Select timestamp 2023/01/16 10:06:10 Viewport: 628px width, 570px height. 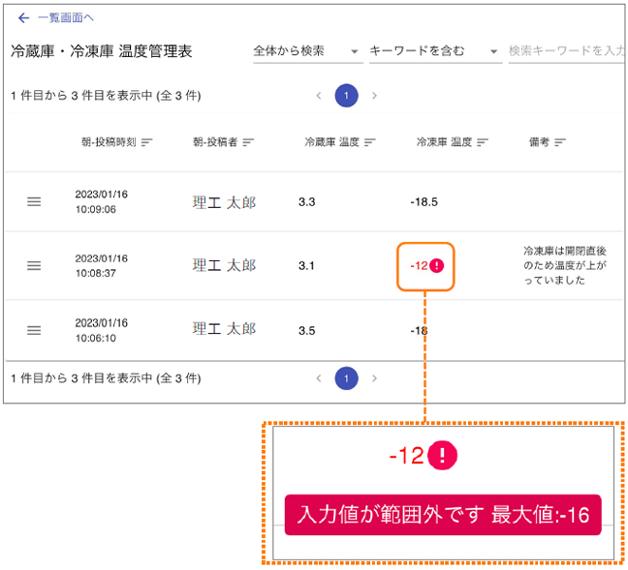(102, 330)
